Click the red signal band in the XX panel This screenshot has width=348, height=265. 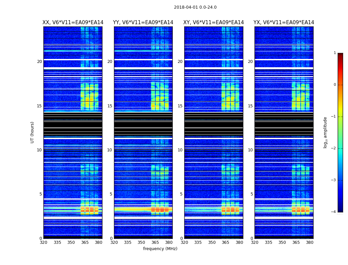[89, 210]
